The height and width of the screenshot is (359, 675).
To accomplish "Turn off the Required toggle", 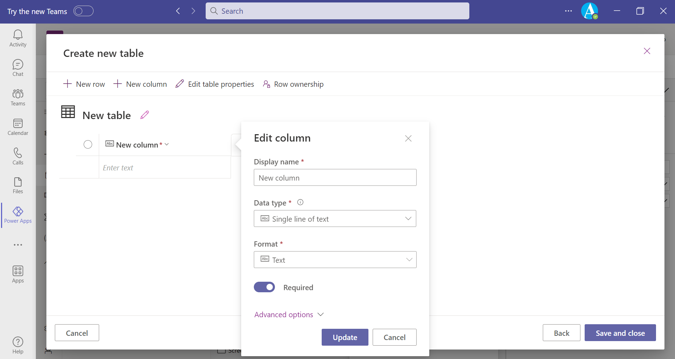I will pyautogui.click(x=264, y=287).
